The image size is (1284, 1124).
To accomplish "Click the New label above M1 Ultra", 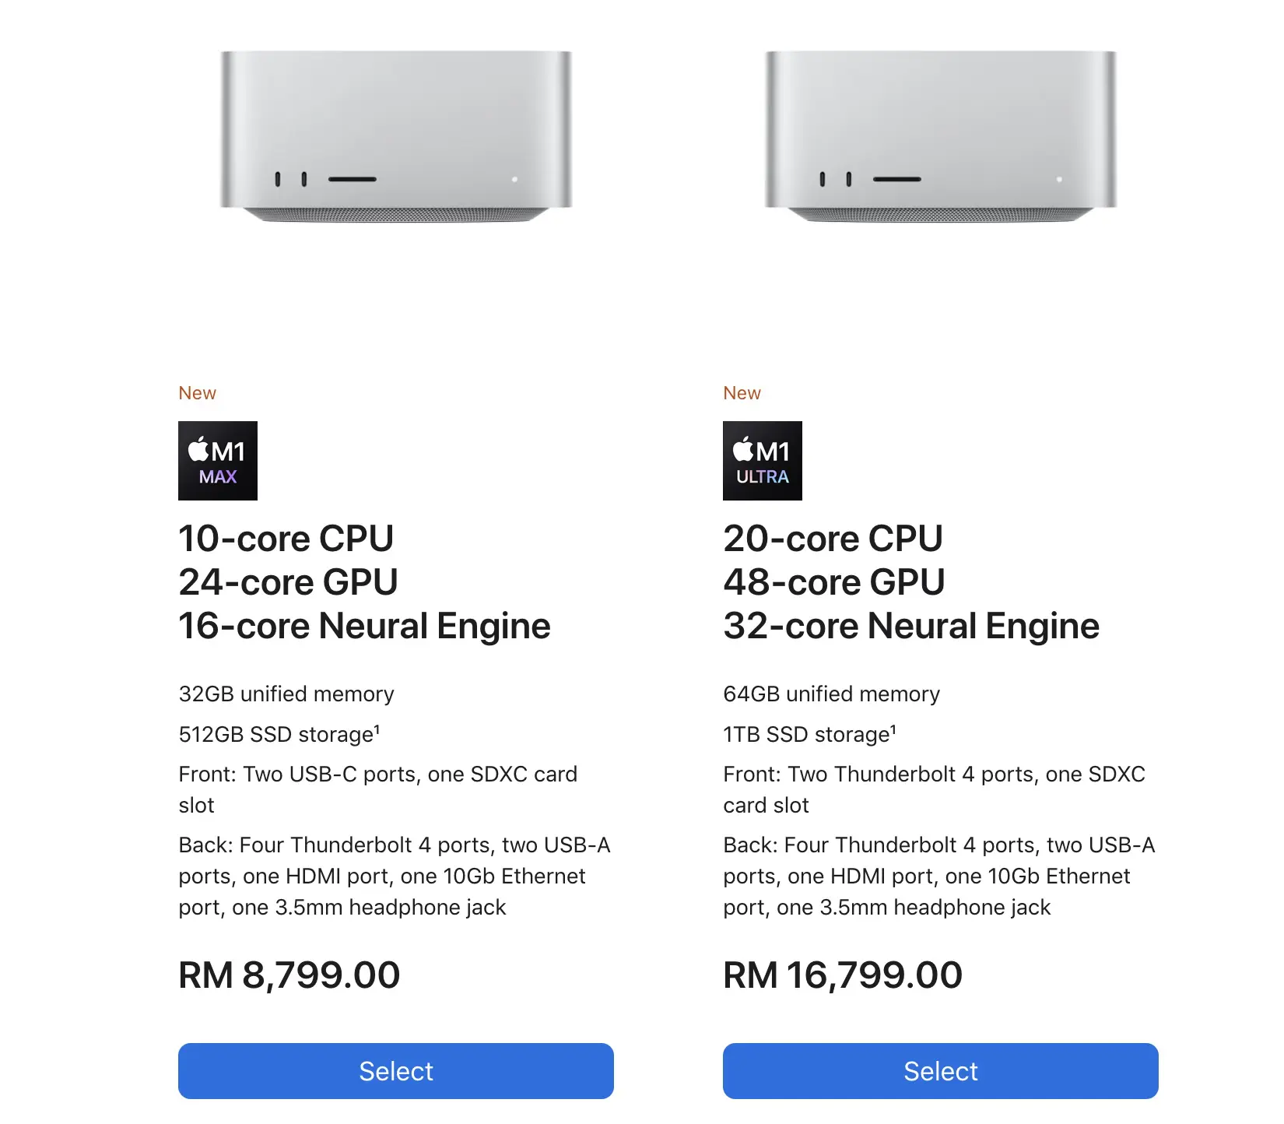I will [742, 393].
